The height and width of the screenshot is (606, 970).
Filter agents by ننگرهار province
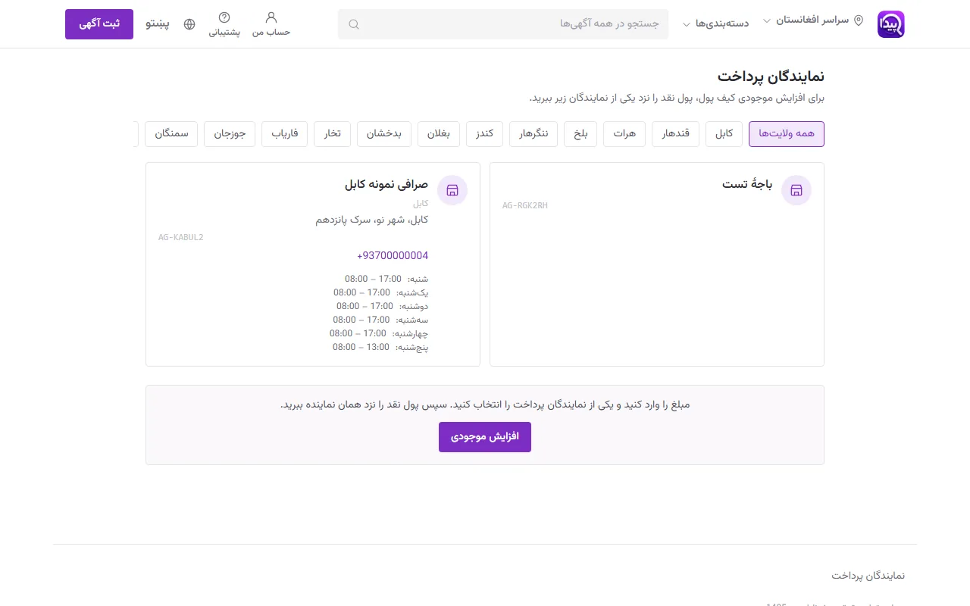click(533, 134)
